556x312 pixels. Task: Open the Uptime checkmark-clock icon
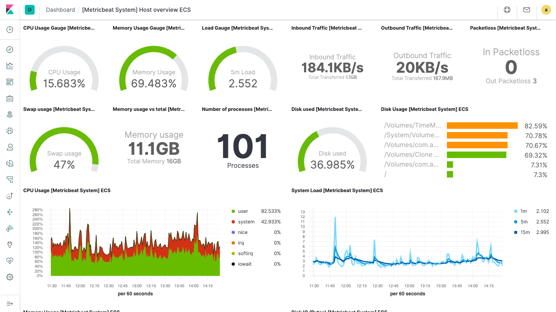(10, 196)
